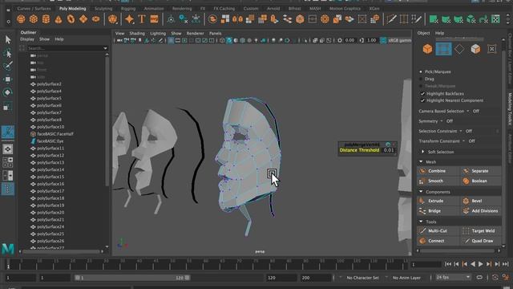
Task: Click the orange star sweep mesh shelf icon
Action: click(130, 19)
